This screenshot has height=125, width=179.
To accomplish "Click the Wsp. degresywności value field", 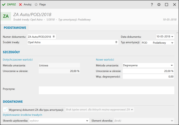I will (x=148, y=77).
